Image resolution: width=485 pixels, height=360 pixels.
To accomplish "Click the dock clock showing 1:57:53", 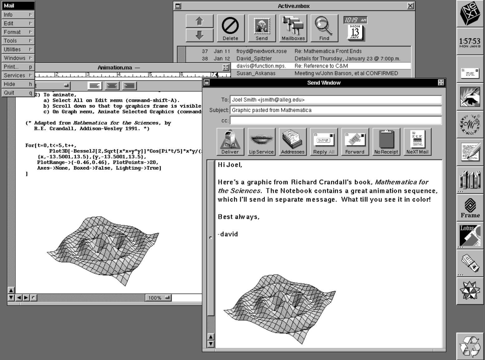I will click(x=470, y=42).
